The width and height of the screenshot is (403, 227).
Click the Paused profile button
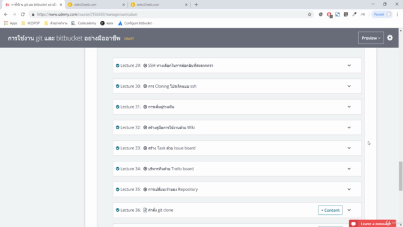point(382,15)
